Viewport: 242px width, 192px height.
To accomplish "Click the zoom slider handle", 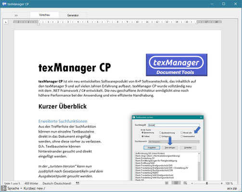I will tap(207, 183).
